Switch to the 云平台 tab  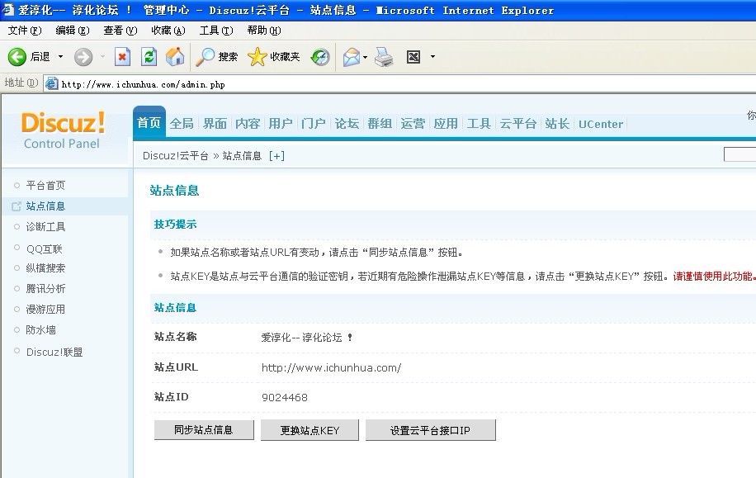(517, 124)
